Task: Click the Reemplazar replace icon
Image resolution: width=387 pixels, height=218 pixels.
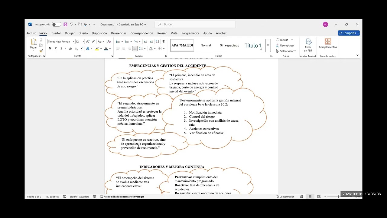Action: 285,45
